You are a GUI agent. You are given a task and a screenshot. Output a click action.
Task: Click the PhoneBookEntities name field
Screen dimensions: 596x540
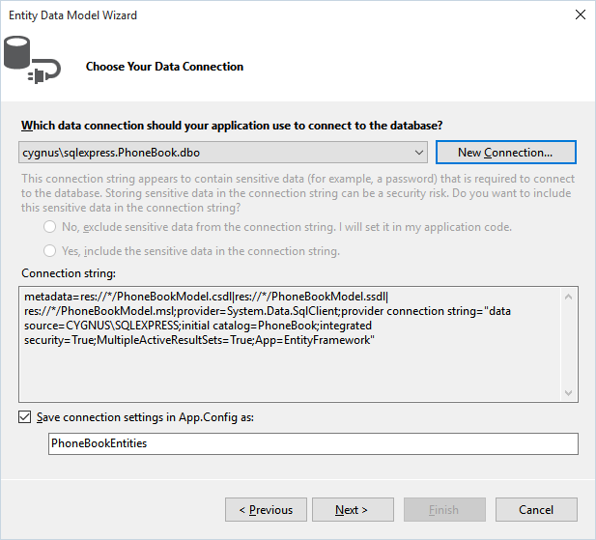tap(313, 443)
